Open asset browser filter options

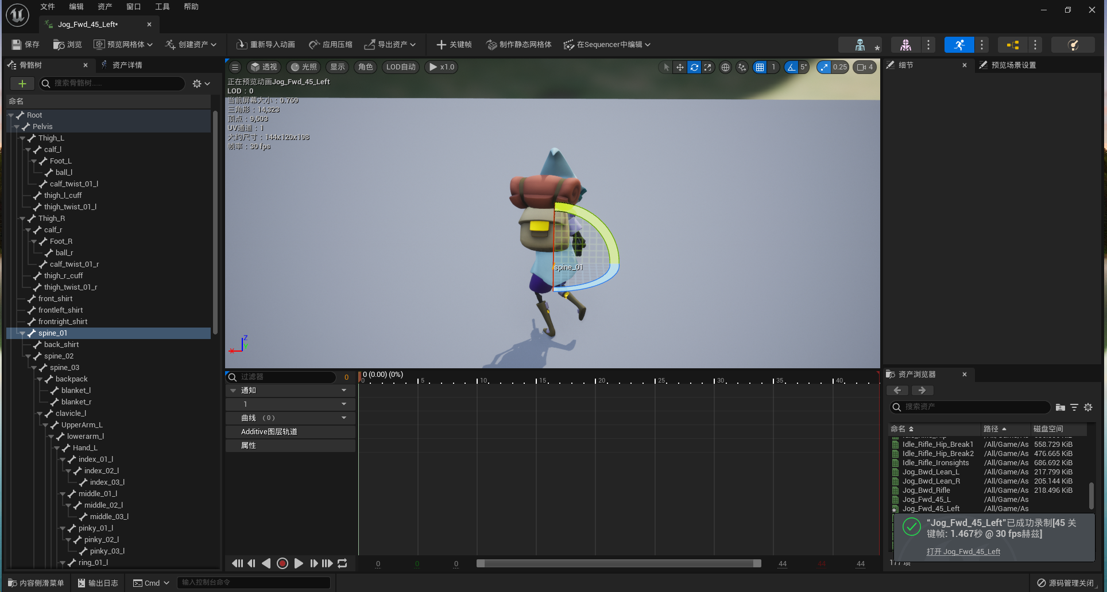(x=1074, y=407)
